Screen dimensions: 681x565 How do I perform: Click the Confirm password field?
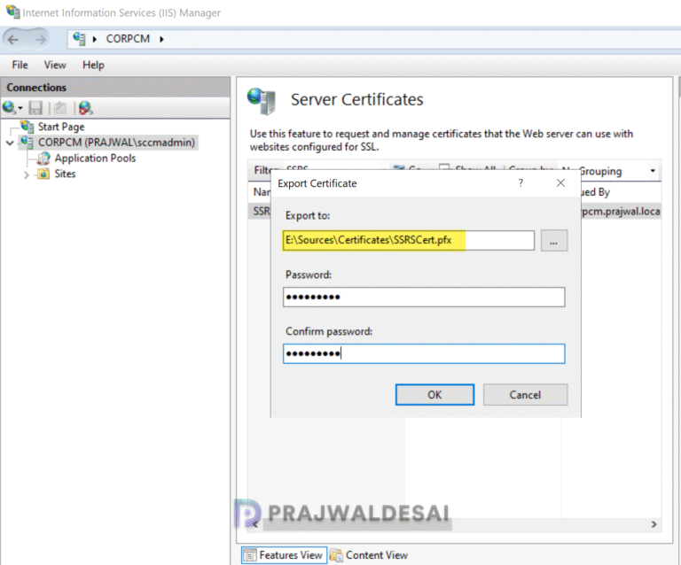[424, 354]
